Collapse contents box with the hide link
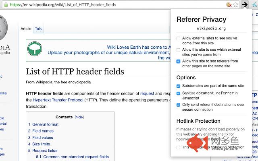Screen dimensions: 258x161 pos(79,117)
